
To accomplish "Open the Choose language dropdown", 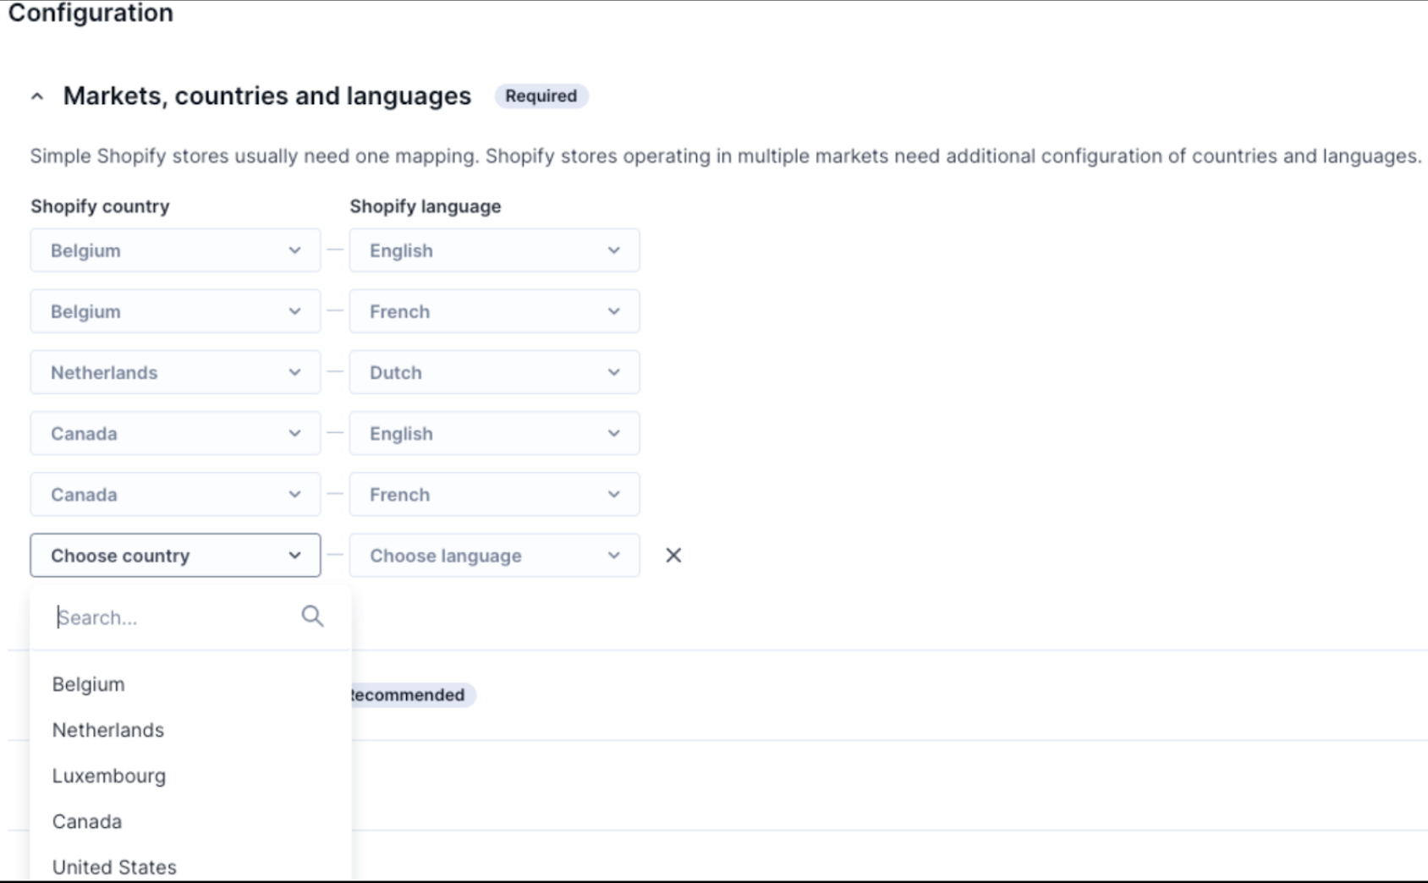I will click(x=494, y=556).
